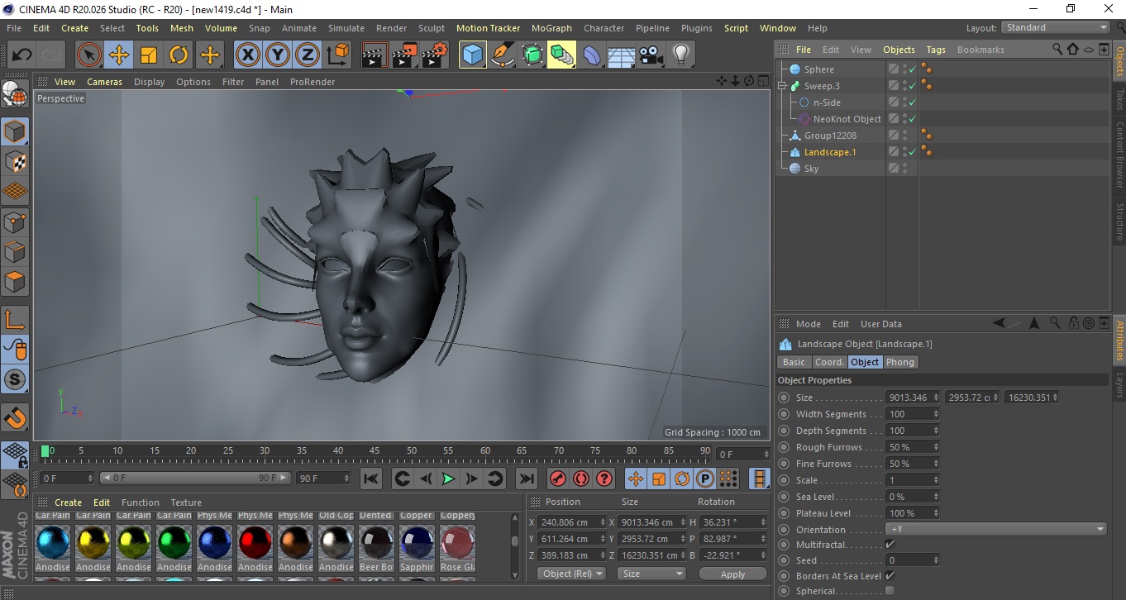Add a Cube primitive object
This screenshot has width=1126, height=600.
[x=472, y=55]
